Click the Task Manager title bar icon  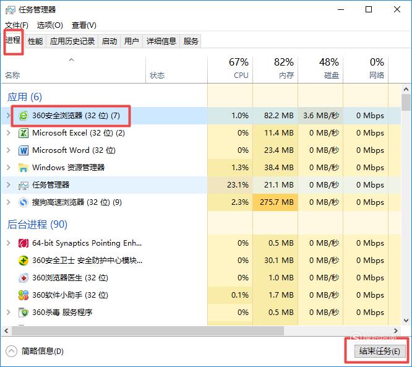(11, 10)
